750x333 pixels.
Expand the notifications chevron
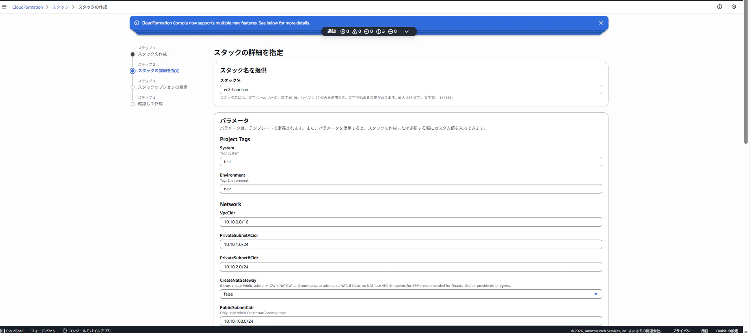tap(407, 32)
